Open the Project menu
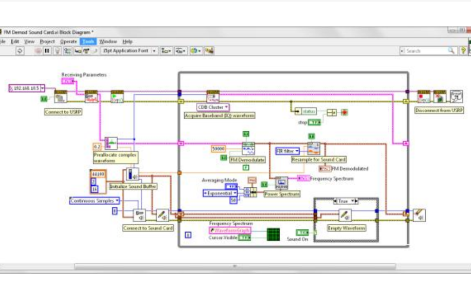Image resolution: width=471 pixels, height=294 pixels. (x=47, y=42)
